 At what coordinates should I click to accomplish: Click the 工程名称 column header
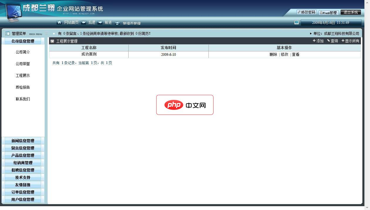(89, 48)
